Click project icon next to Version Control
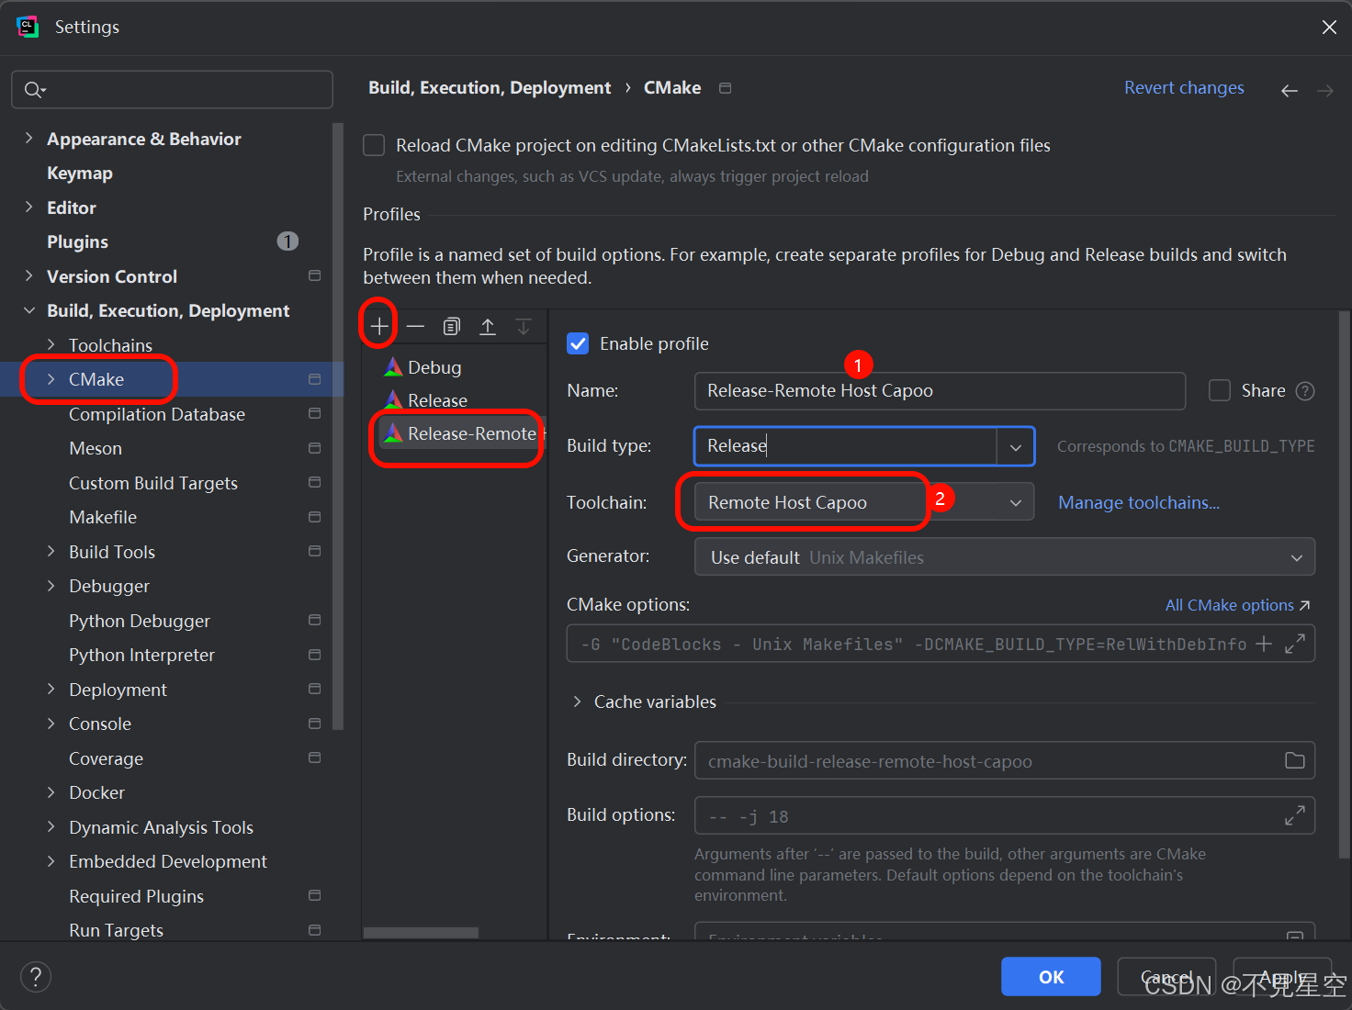Image resolution: width=1352 pixels, height=1010 pixels. (x=314, y=275)
